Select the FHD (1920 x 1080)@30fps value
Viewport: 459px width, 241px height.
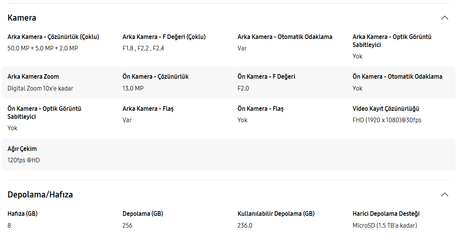coord(387,120)
